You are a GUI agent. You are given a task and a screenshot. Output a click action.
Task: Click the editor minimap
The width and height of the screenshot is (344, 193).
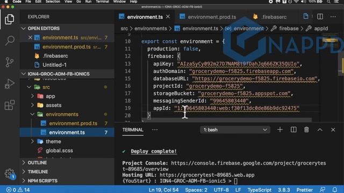click(330, 77)
